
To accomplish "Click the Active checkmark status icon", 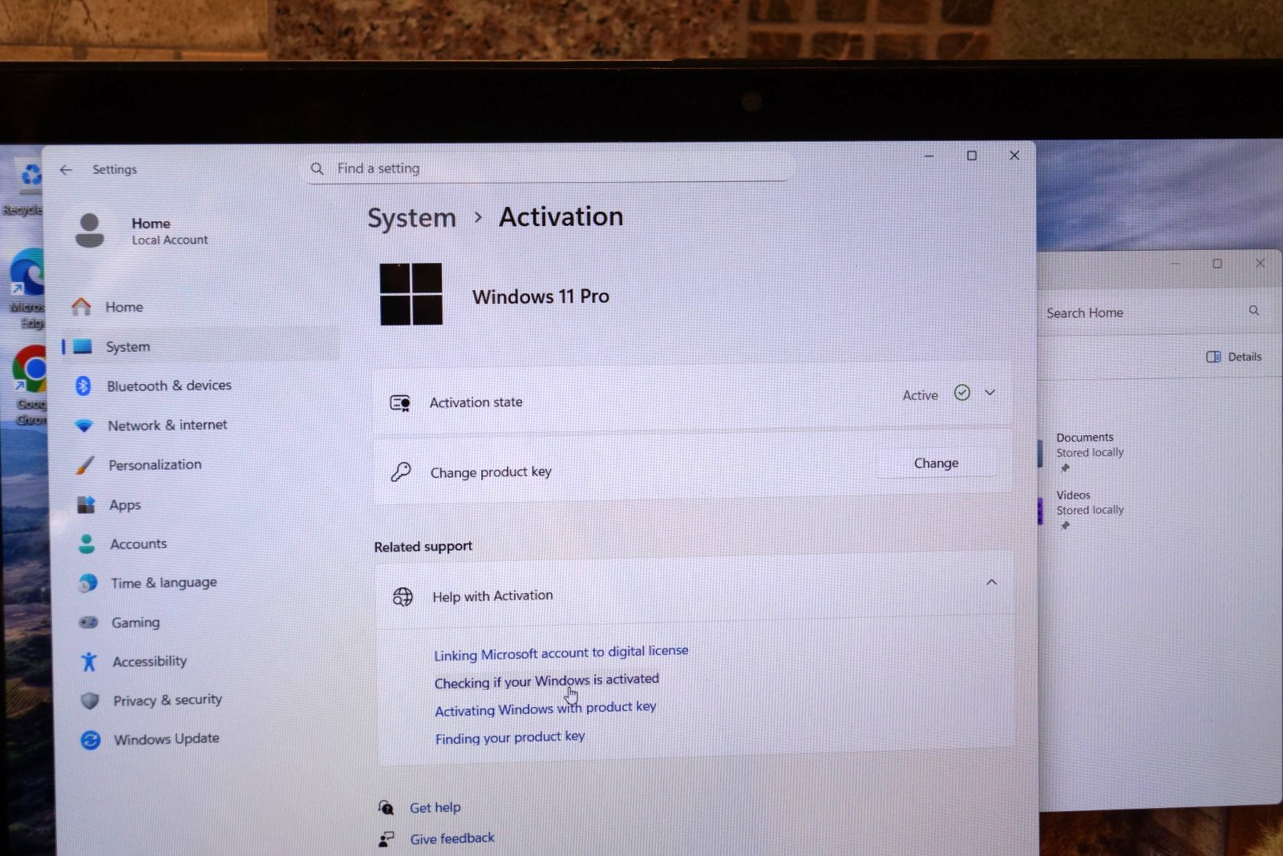I will tap(962, 393).
